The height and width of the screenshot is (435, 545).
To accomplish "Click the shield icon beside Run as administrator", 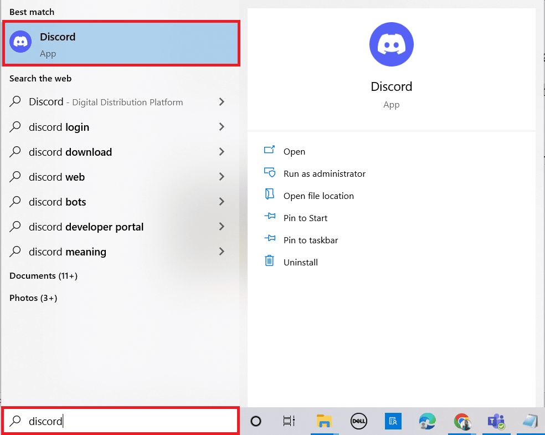I will 269,172.
